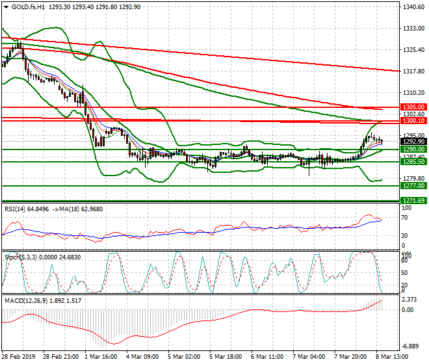The width and height of the screenshot is (429, 364).
Task: Click the 1340.60 price scale value
Action: point(413,8)
